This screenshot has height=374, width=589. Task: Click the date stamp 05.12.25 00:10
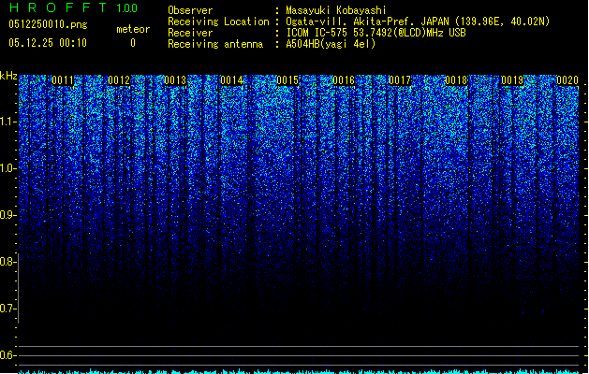[x=48, y=43]
